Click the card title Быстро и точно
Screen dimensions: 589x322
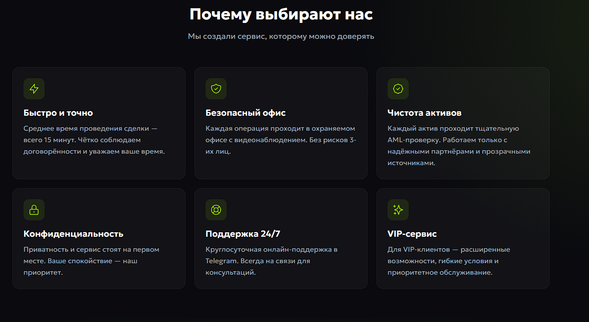[x=58, y=113]
